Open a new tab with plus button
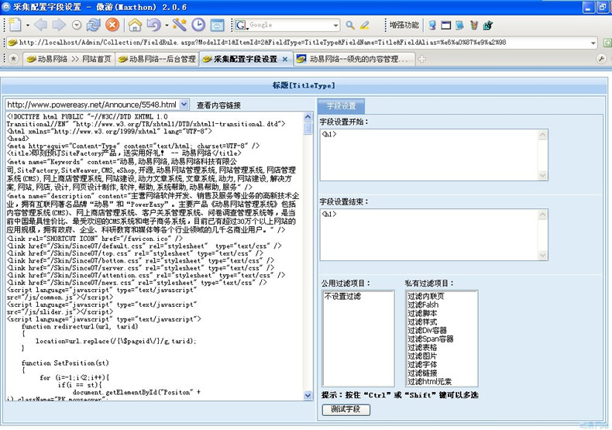The height and width of the screenshot is (430, 612). tap(421, 60)
